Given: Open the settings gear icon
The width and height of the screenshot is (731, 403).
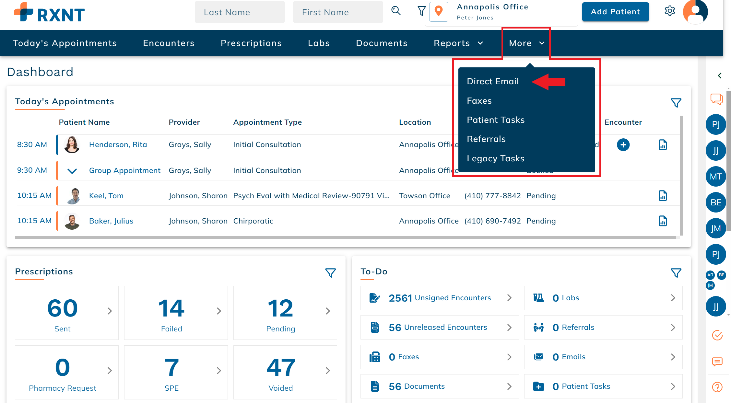Looking at the screenshot, I should (x=670, y=11).
